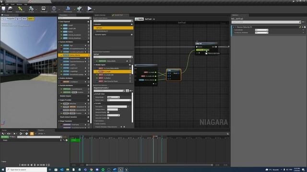This screenshot has height=172, width=307.
Task: Add a Dynamic Input with plus icon
Action: tap(131, 34)
